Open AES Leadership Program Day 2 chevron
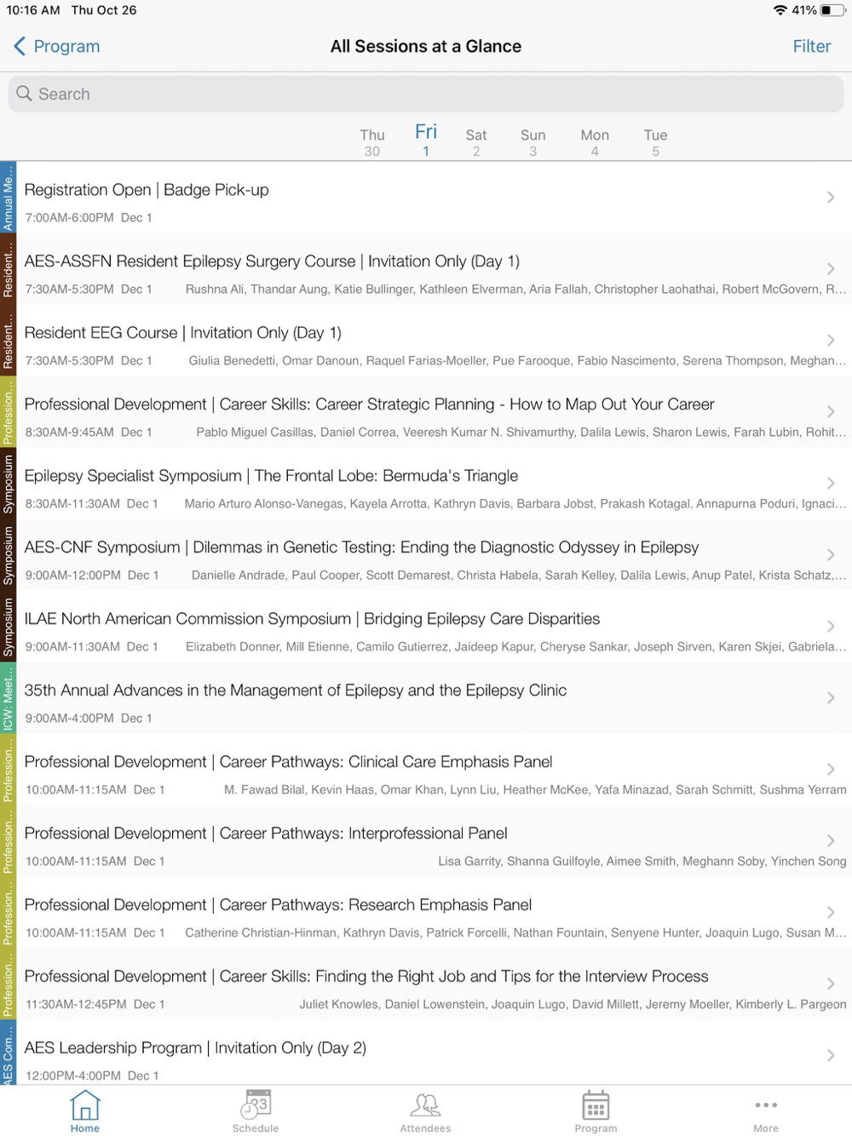 pyautogui.click(x=831, y=1056)
